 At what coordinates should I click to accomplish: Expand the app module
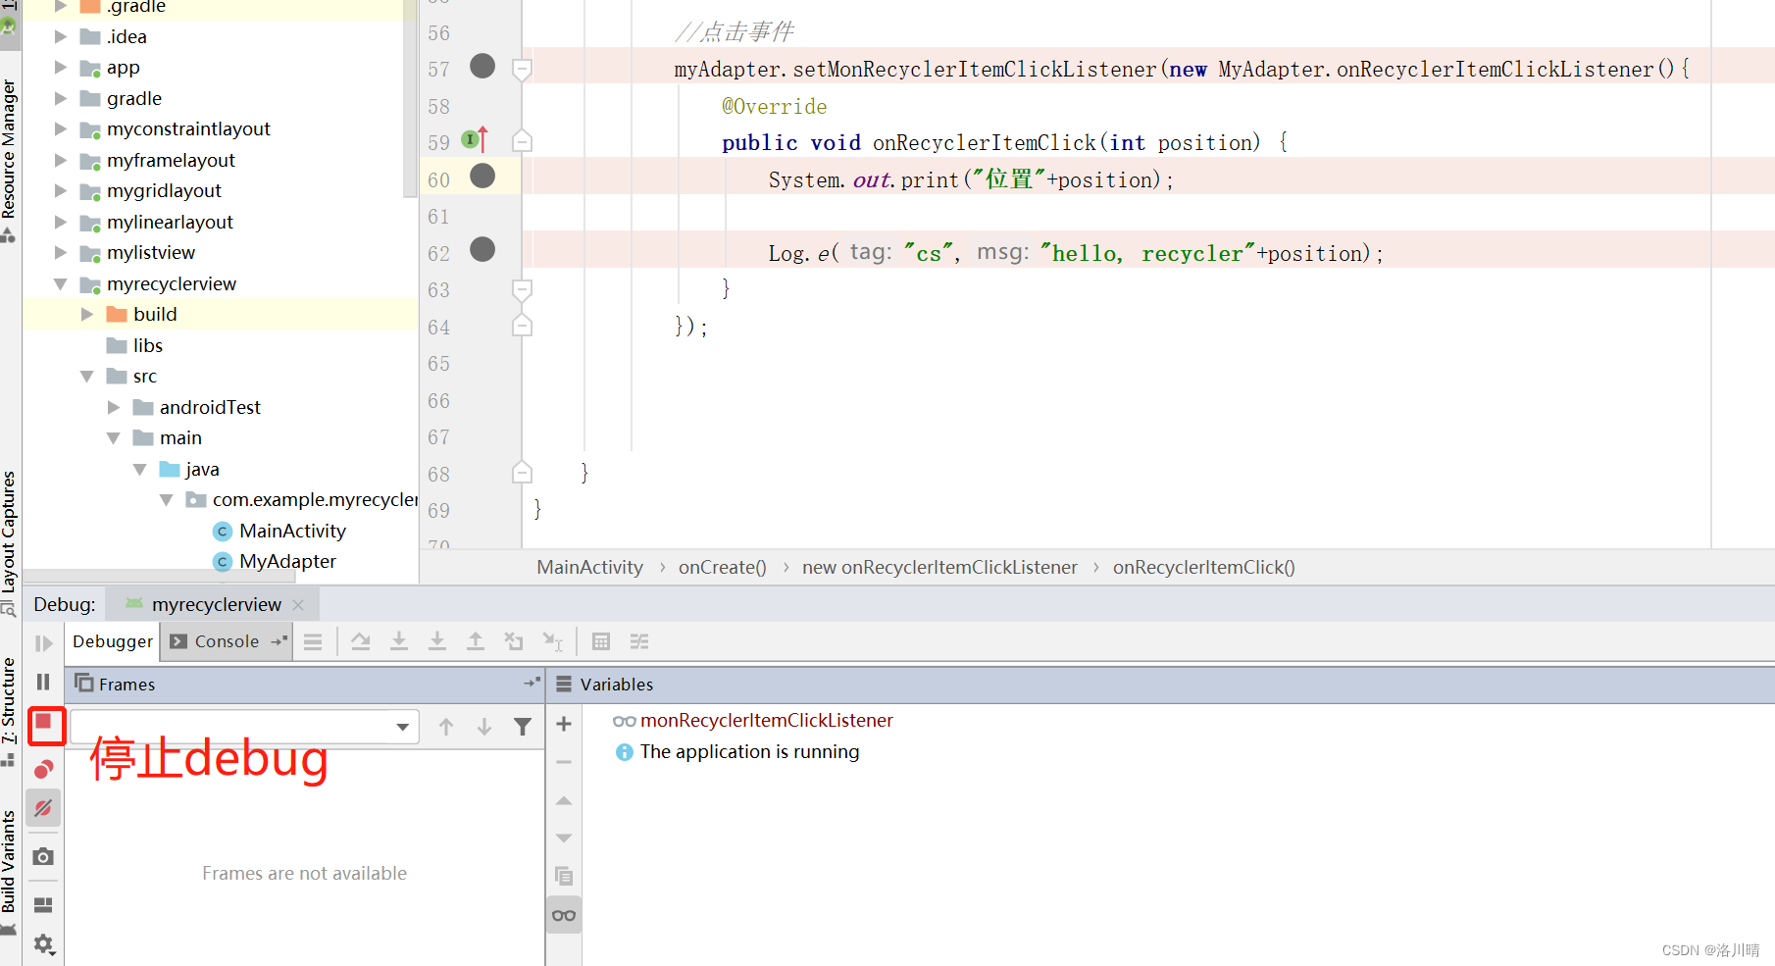pos(61,67)
